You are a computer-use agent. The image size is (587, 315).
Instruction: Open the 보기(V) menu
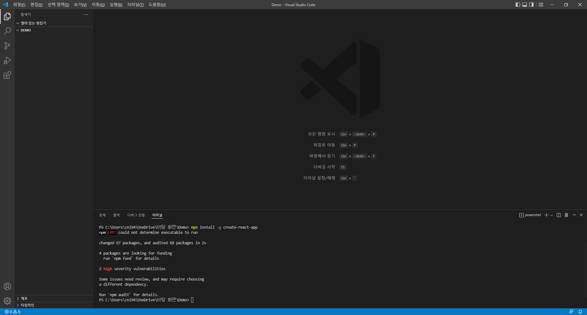pos(80,5)
